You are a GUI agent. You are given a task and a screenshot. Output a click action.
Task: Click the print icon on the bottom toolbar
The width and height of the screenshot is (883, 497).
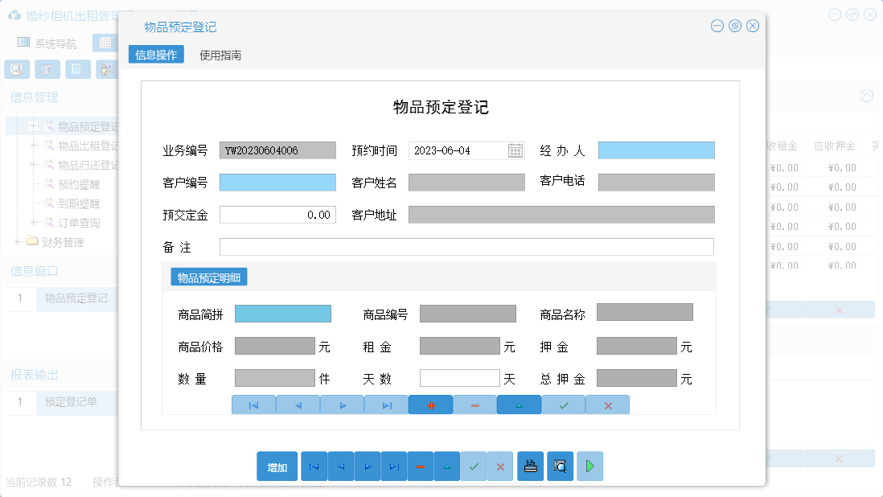pos(530,466)
